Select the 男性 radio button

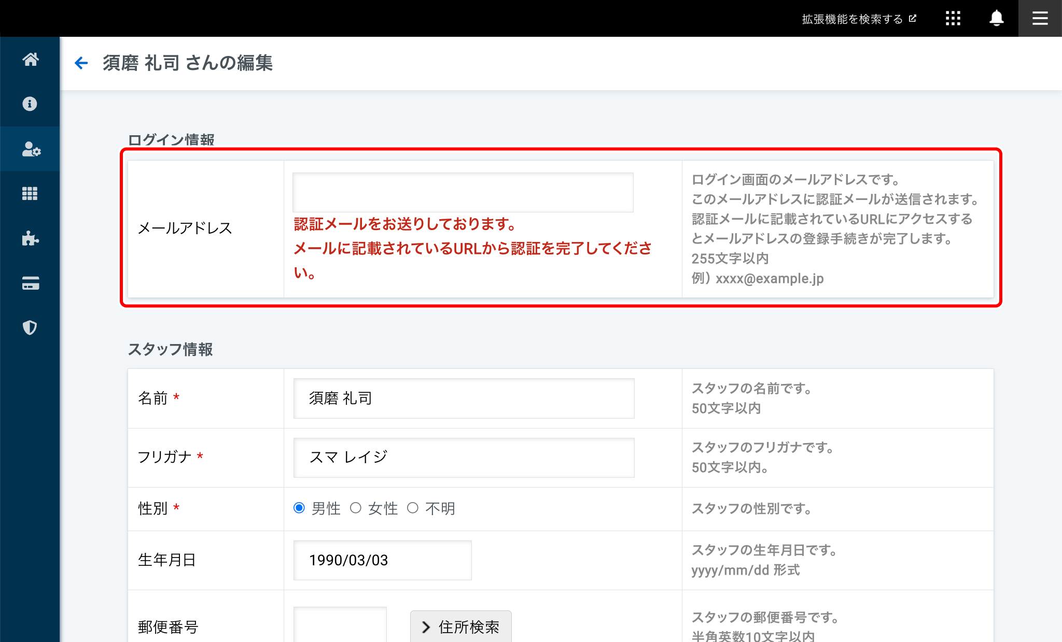299,508
